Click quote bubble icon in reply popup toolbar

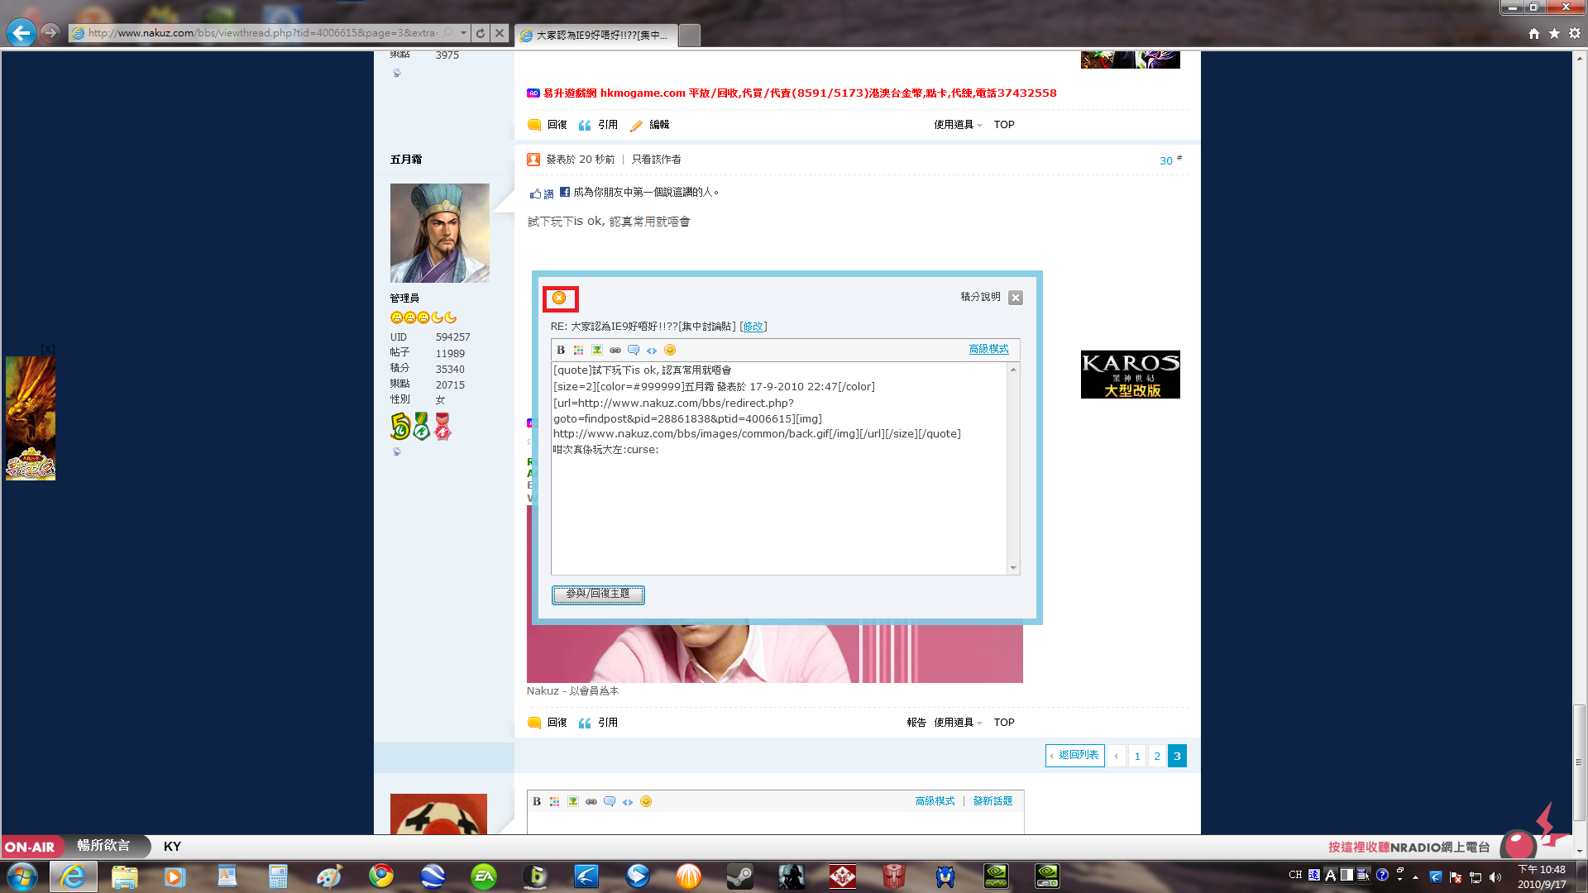[634, 350]
